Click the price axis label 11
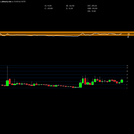Screen dimensions: 134x134 [x=127, y=81]
